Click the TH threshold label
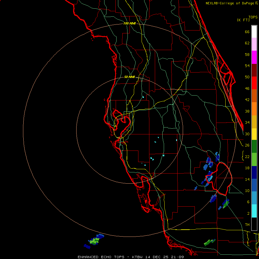 coord(247,225)
